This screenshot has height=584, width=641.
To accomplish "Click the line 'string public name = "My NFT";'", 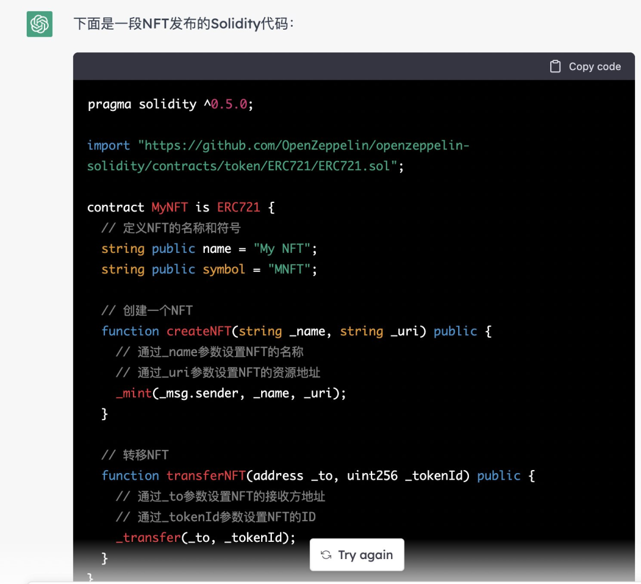I will pyautogui.click(x=210, y=249).
